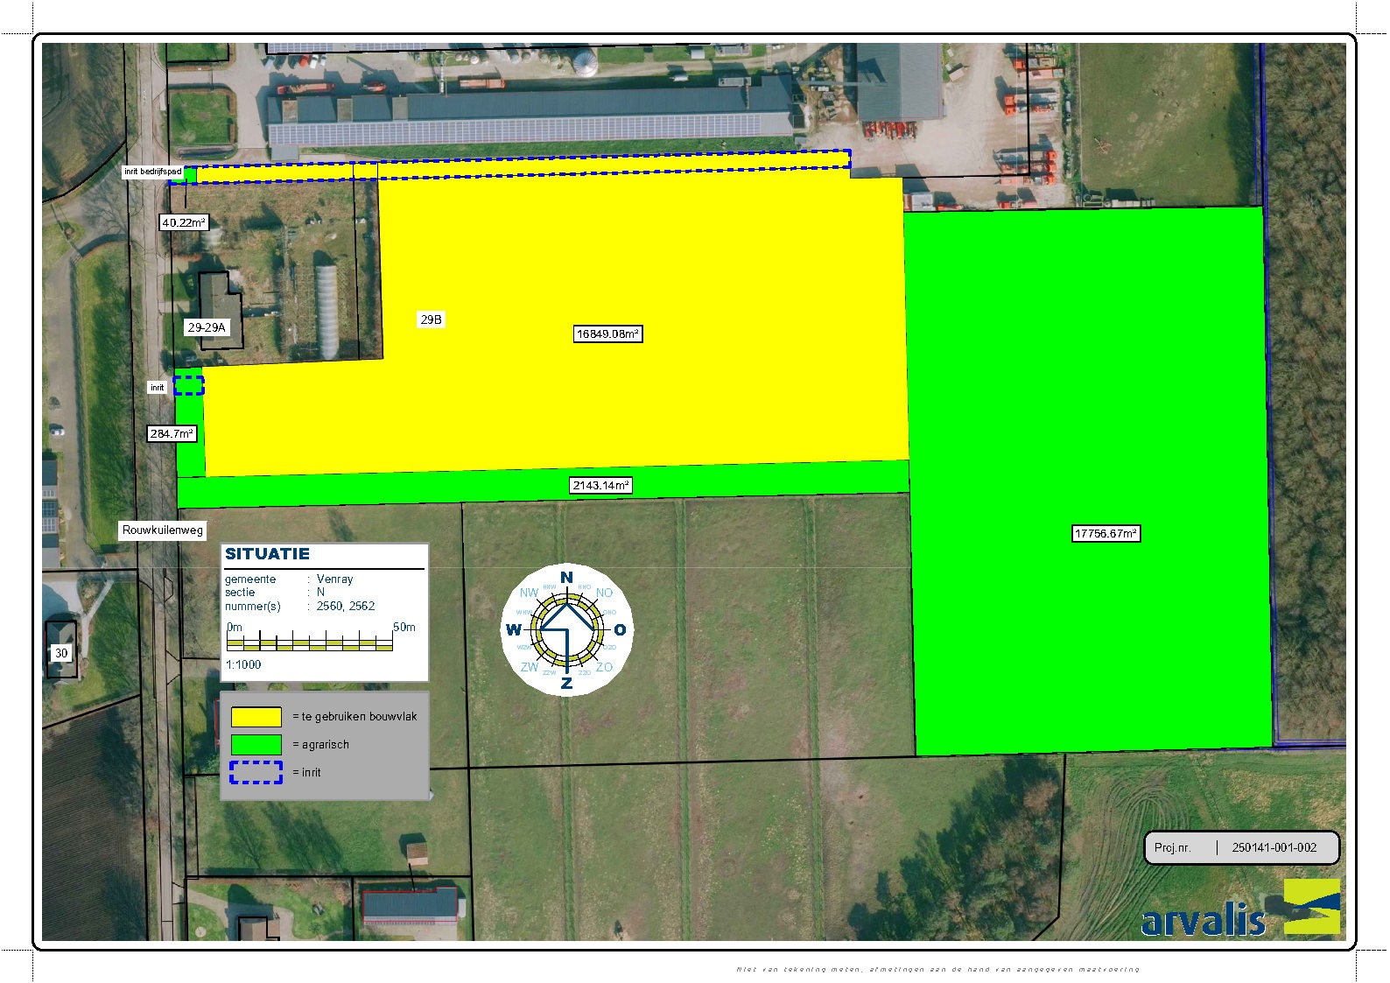Click the SITUATIE title heading
1390x983 pixels.
[x=267, y=554]
